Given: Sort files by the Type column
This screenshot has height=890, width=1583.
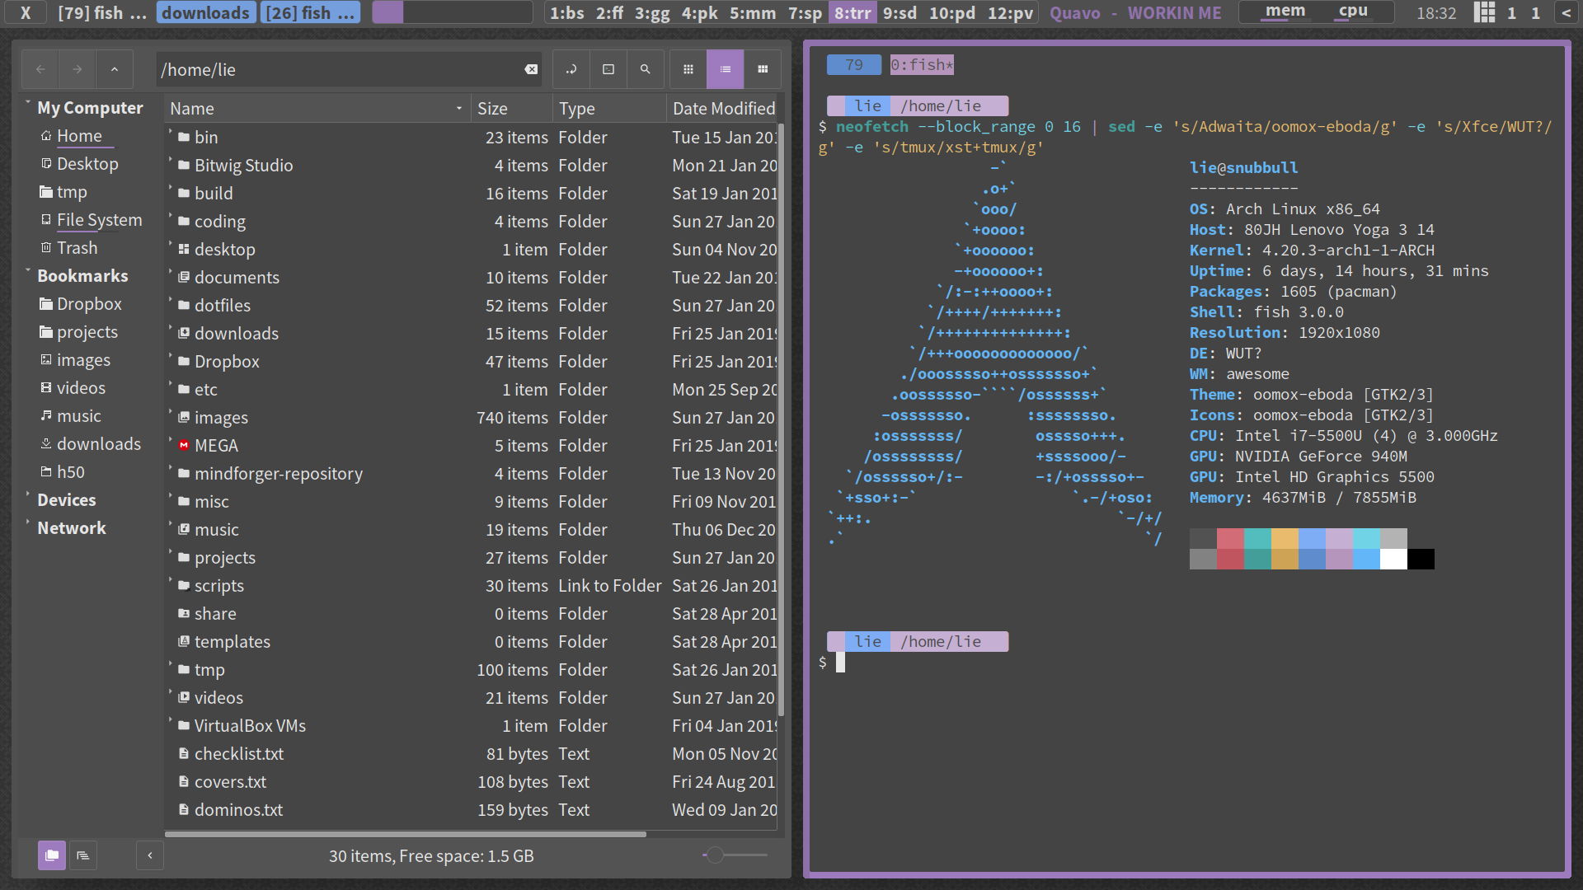Looking at the screenshot, I should pyautogui.click(x=610, y=109).
